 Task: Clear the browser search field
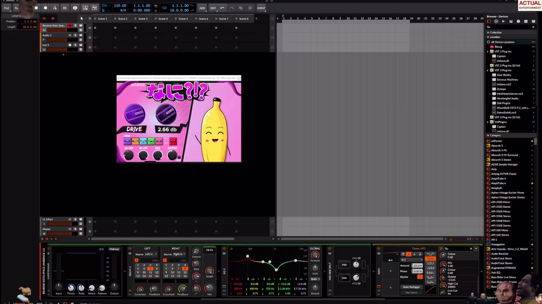point(533,27)
